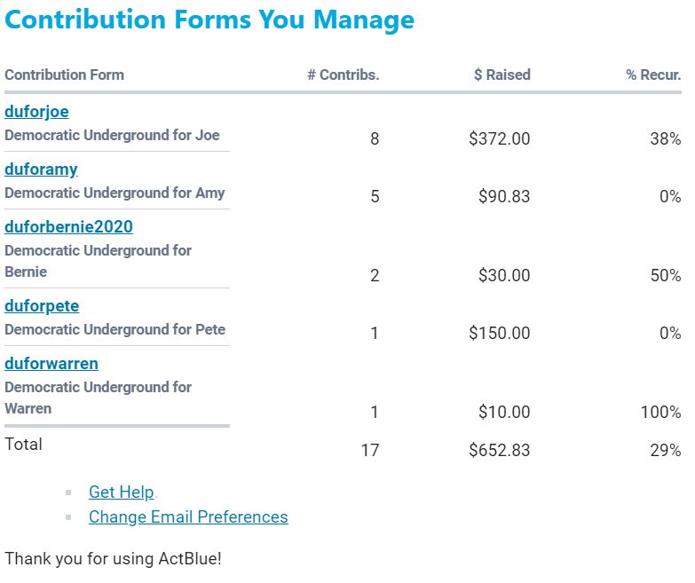This screenshot has width=695, height=583.
Task: Click the Contribution Form column header
Action: coord(64,75)
